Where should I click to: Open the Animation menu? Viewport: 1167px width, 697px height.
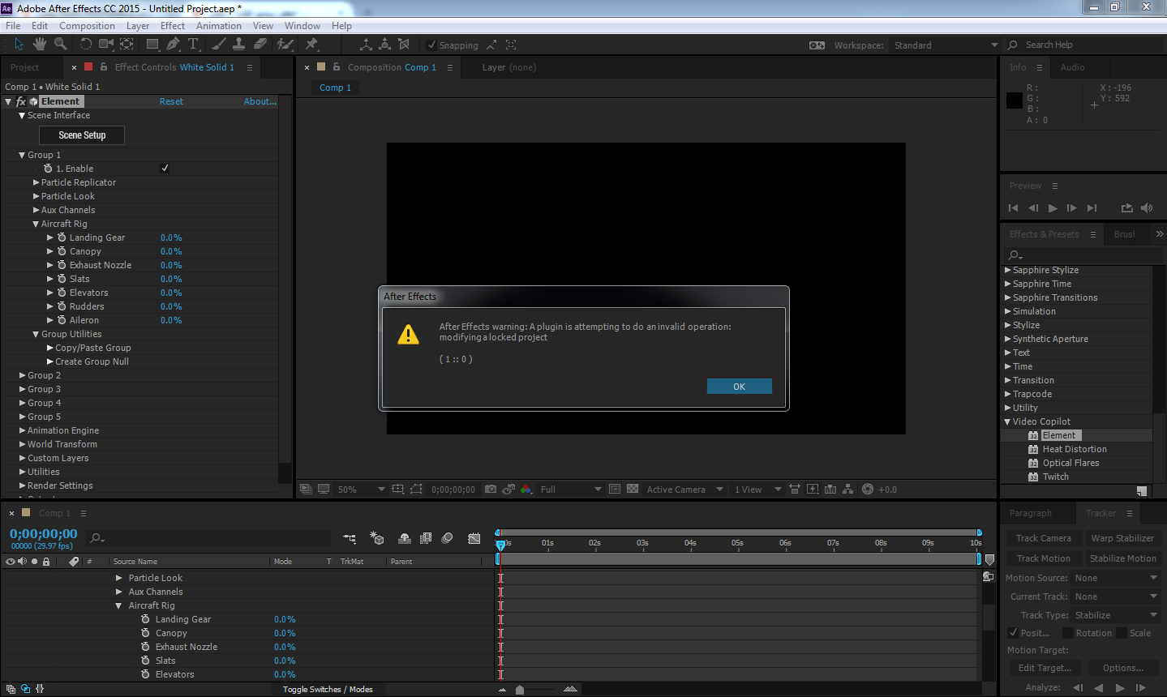coord(219,25)
